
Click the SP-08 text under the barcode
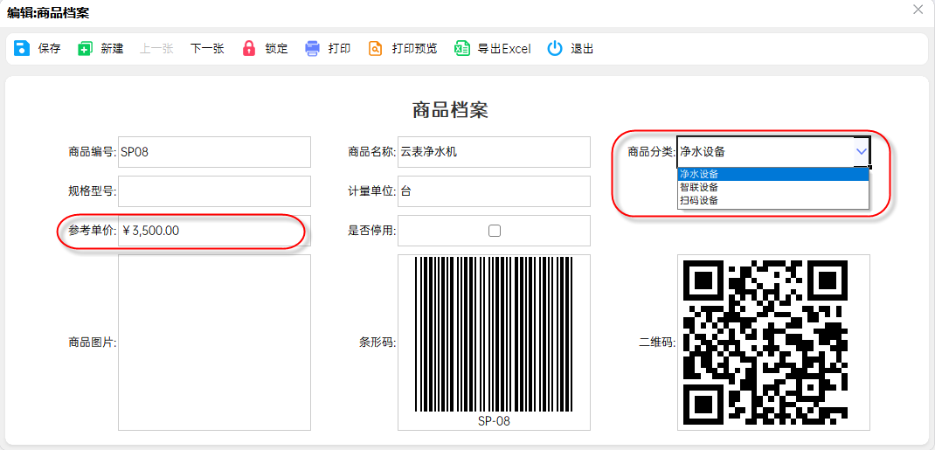[x=494, y=421]
